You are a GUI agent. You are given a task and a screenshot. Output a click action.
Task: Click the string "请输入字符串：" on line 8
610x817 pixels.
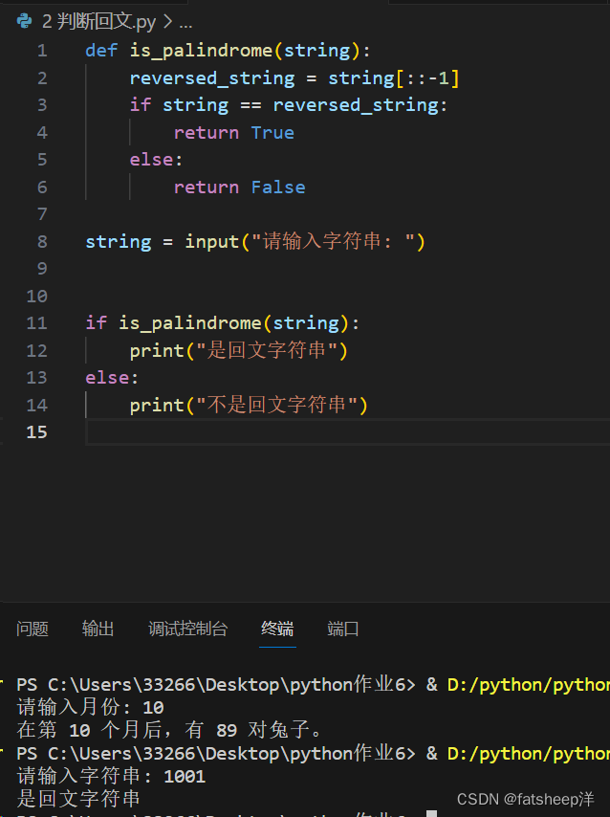(334, 241)
